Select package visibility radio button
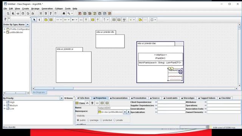This screenshot has height=136, width=242. (x=88, y=120)
